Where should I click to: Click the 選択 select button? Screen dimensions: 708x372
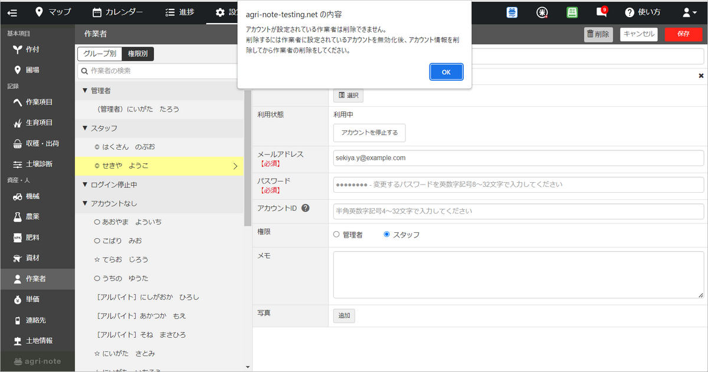pos(348,95)
